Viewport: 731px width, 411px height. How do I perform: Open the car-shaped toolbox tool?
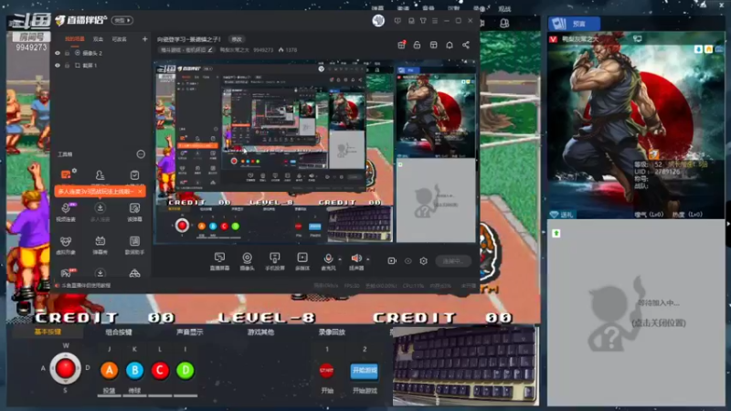(134, 273)
